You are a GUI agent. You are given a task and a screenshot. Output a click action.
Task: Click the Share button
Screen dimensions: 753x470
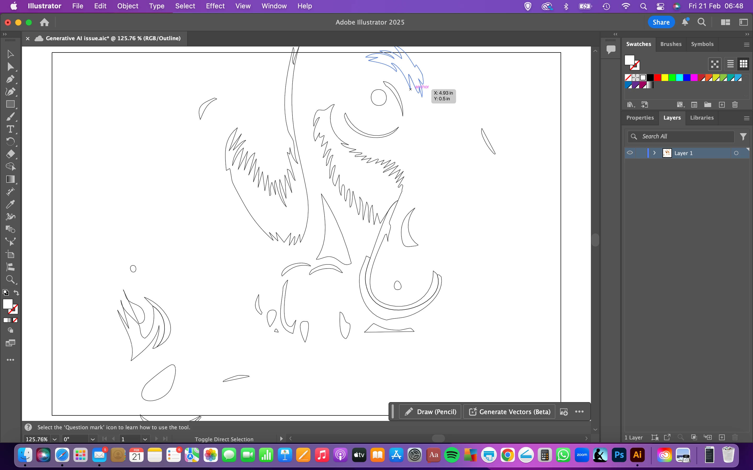(x=661, y=22)
